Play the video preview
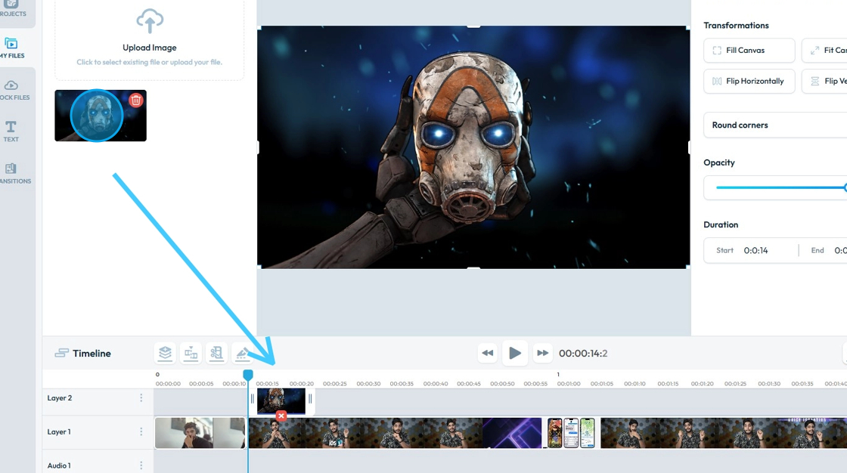 515,353
